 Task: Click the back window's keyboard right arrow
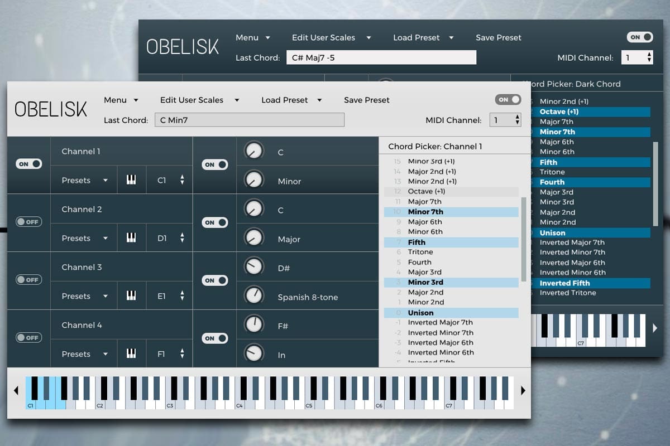[655, 328]
